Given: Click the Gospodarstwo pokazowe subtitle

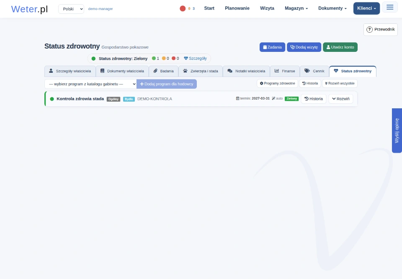Looking at the screenshot, I should tap(125, 47).
